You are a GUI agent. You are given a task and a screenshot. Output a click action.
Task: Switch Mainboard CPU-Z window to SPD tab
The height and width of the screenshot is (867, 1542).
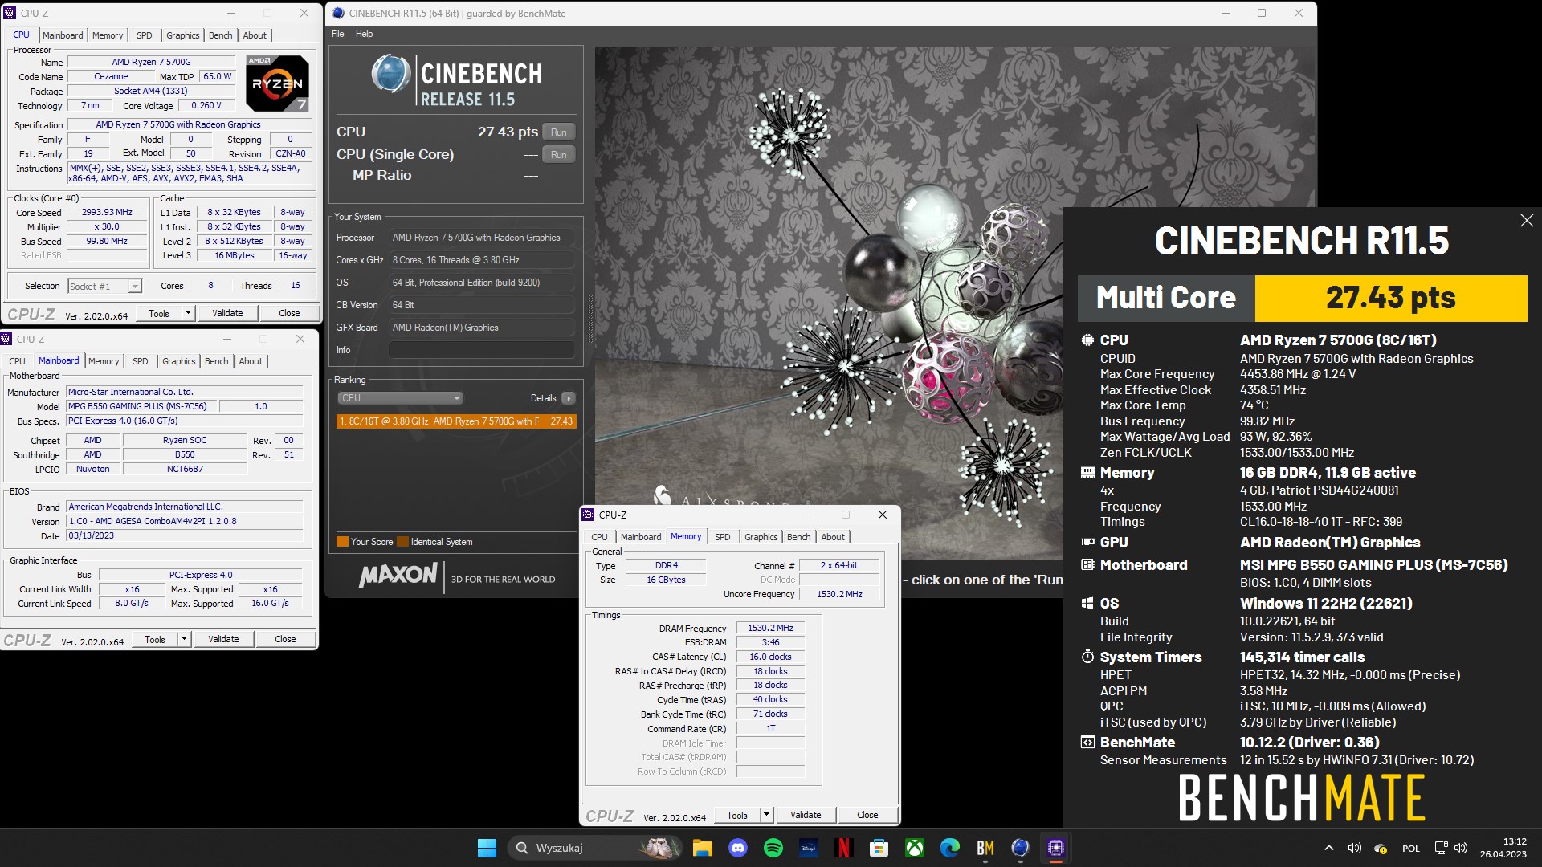click(x=141, y=361)
